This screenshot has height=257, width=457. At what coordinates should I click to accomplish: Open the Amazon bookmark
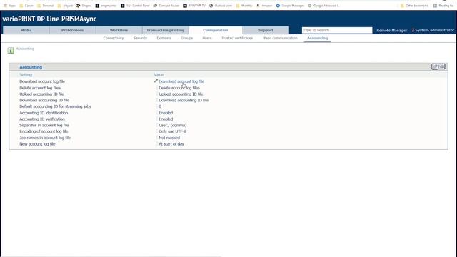264,6
